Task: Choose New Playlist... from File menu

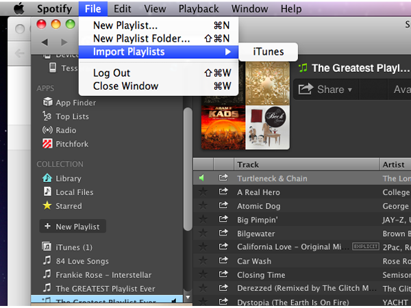Action: point(159,25)
